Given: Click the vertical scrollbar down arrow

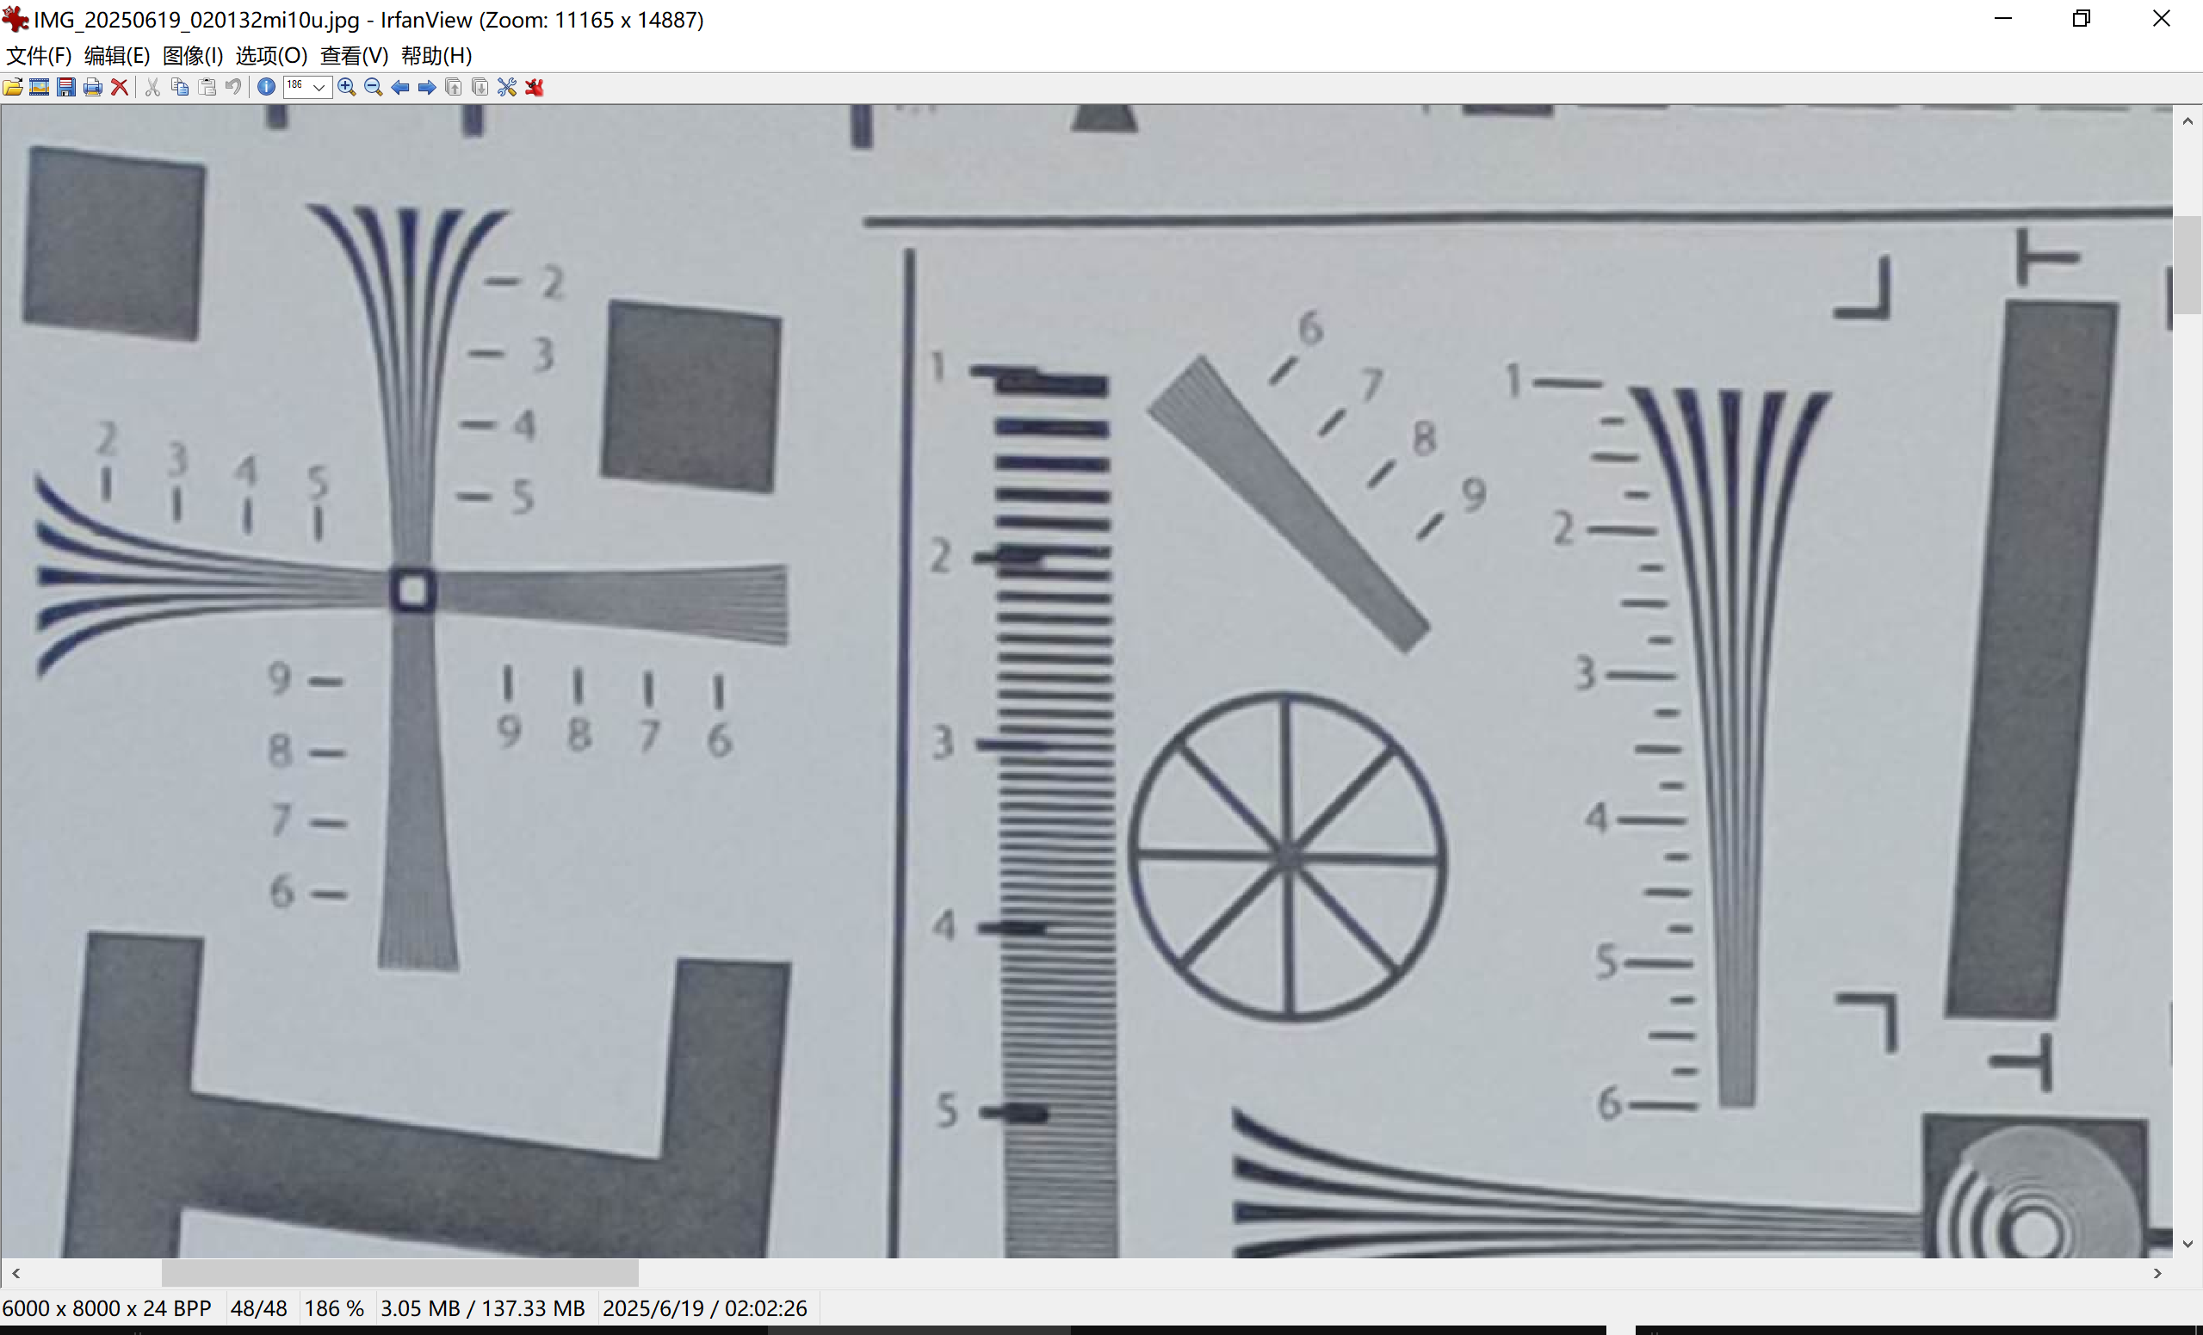Looking at the screenshot, I should pyautogui.click(x=2187, y=1244).
